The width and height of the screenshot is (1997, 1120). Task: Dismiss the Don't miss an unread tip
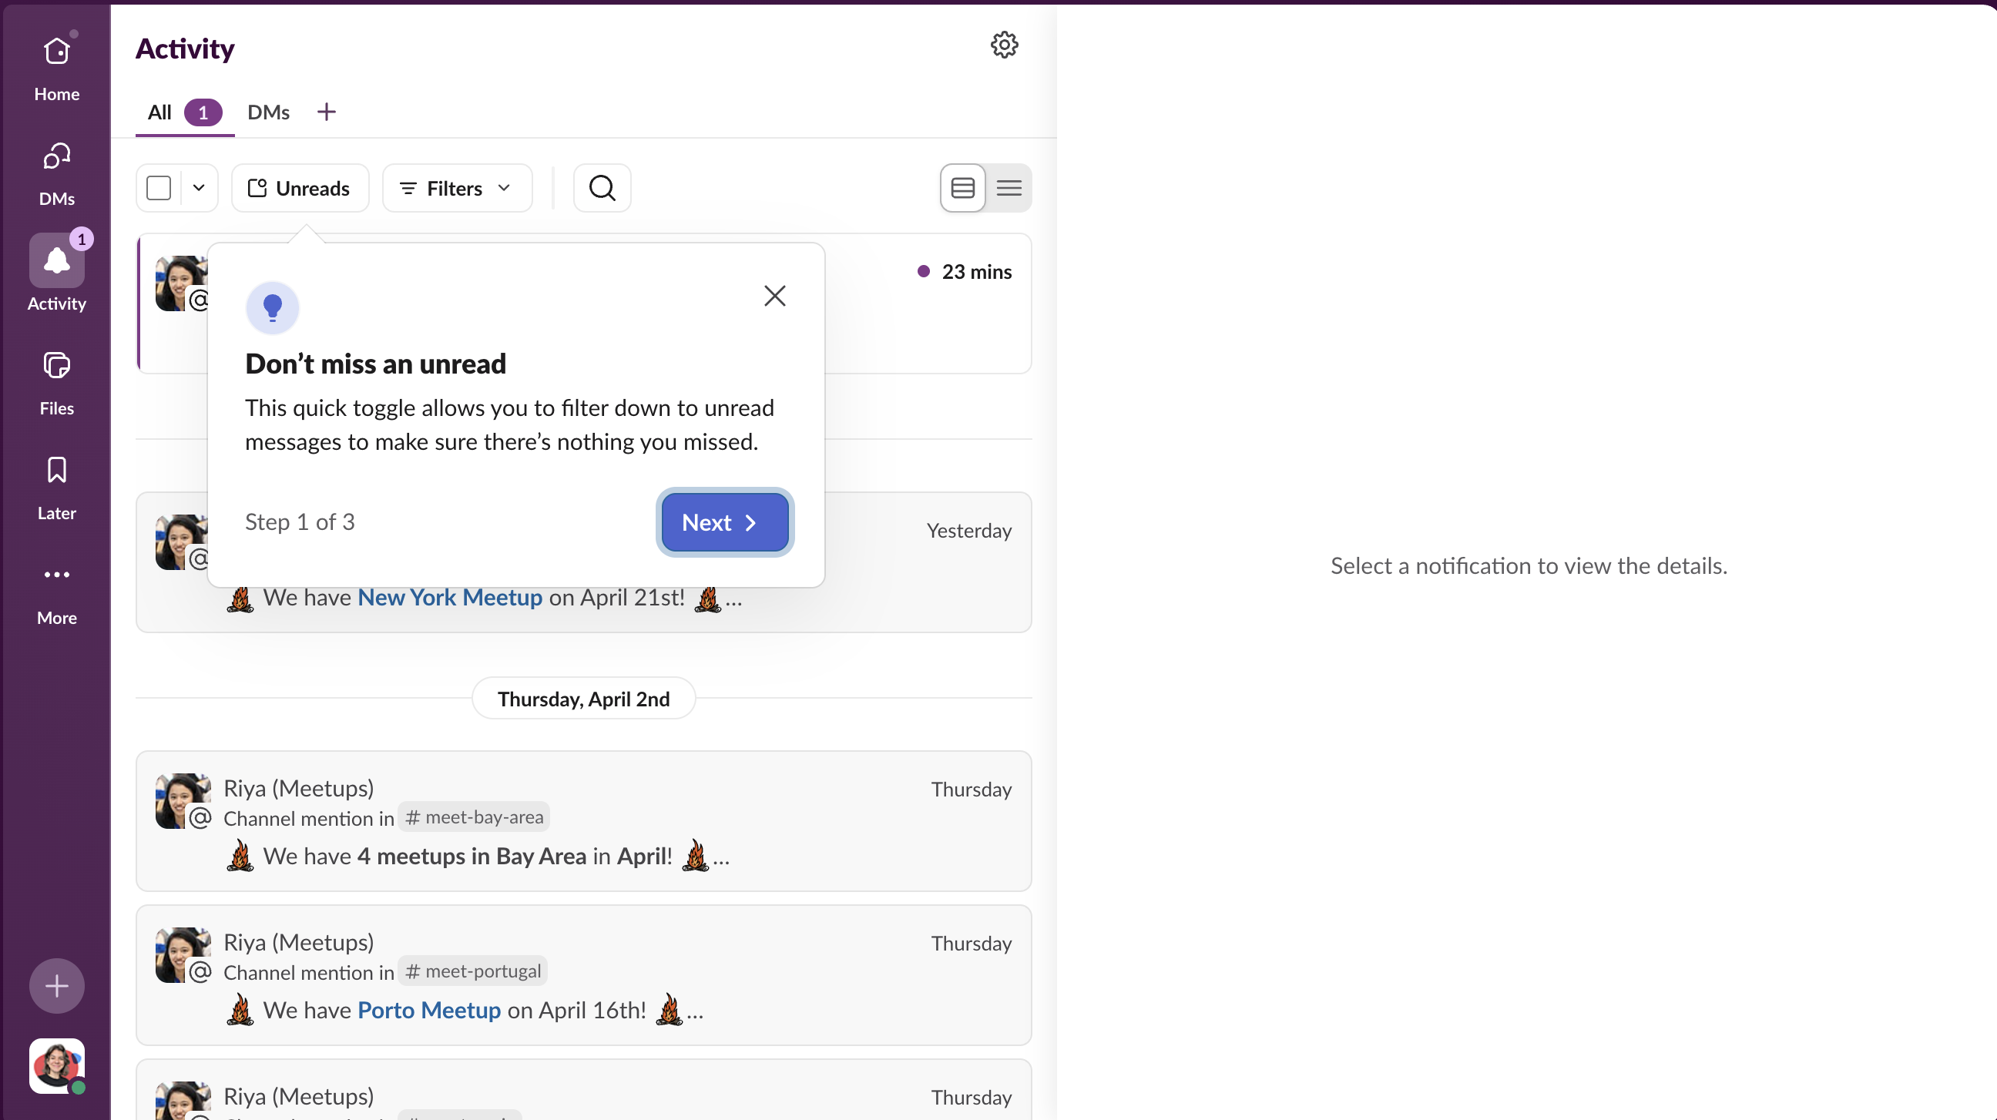pyautogui.click(x=774, y=295)
